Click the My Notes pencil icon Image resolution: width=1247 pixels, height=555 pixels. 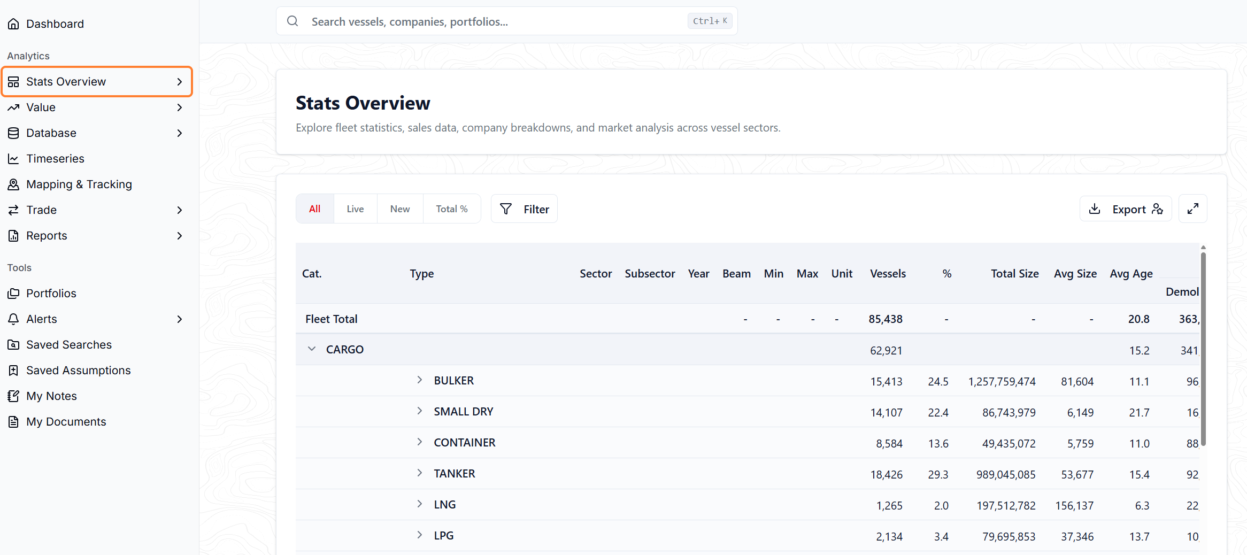(x=13, y=396)
